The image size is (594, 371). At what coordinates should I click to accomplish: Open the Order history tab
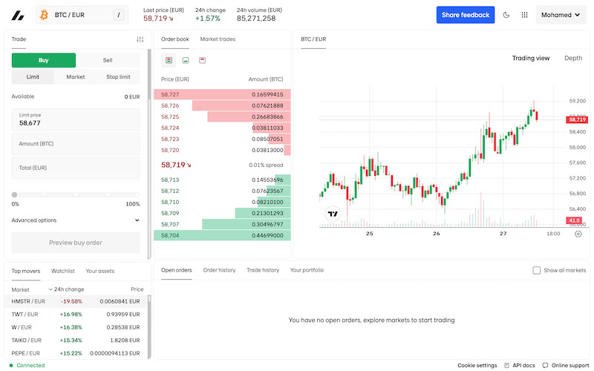coord(219,270)
